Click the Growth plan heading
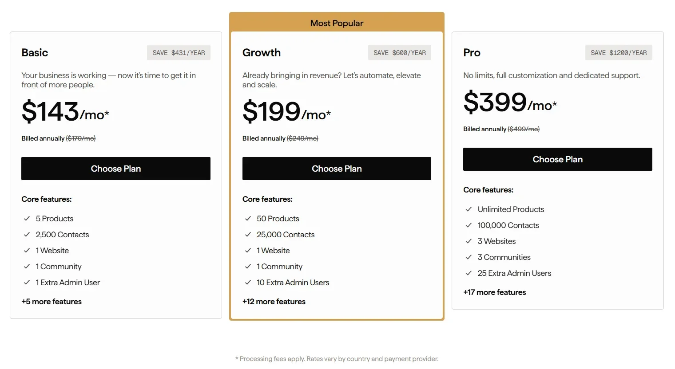The height and width of the screenshot is (369, 675). [261, 52]
